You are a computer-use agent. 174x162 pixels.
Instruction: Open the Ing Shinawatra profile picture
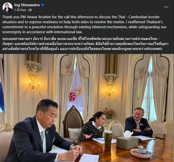coord(7,7)
